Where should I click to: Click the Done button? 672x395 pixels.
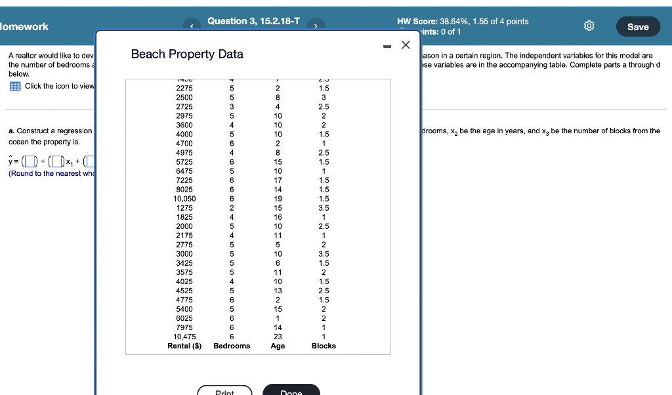(x=291, y=390)
